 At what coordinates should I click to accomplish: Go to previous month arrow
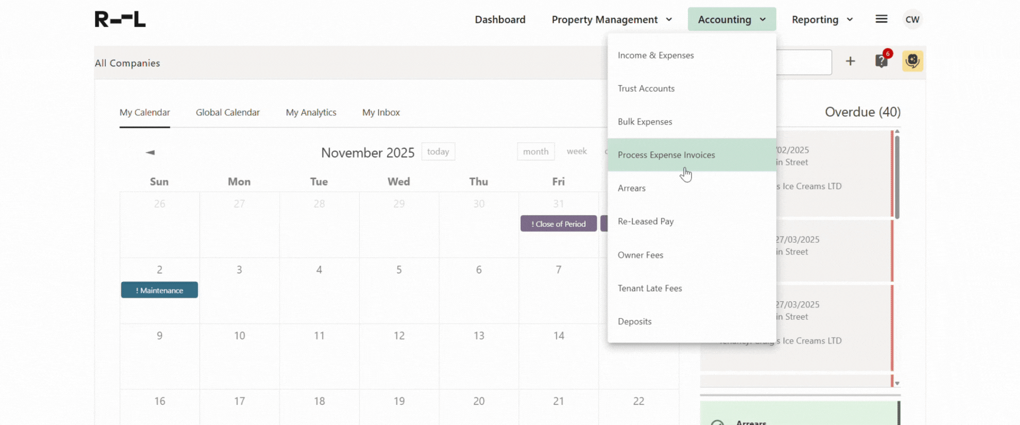tap(150, 152)
